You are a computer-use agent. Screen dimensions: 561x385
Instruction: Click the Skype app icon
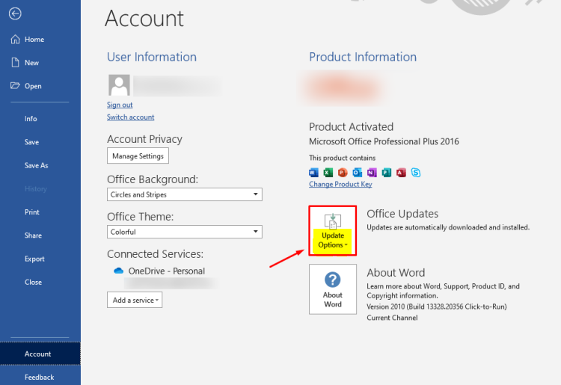click(x=416, y=173)
